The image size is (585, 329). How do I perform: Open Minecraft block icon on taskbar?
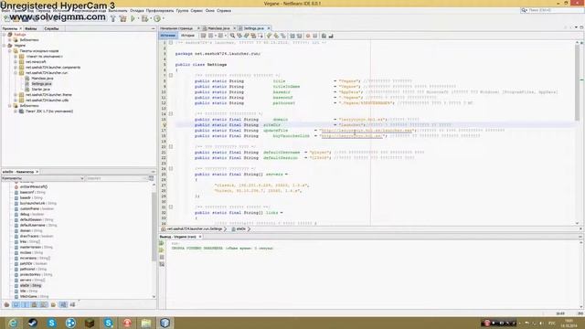coord(90,323)
